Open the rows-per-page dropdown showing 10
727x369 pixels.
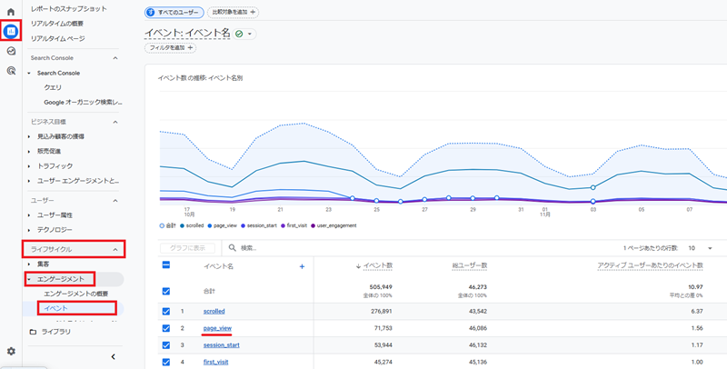click(x=702, y=248)
